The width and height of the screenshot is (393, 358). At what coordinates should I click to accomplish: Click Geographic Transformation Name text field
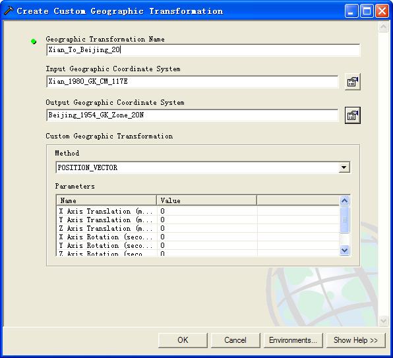[x=203, y=50]
